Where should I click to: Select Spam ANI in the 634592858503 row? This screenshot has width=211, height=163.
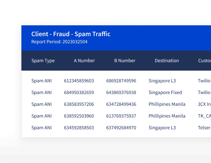tap(41, 128)
